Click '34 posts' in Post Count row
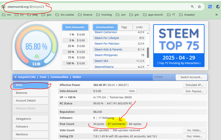The height and width of the screenshot is (140, 221). click(x=98, y=124)
